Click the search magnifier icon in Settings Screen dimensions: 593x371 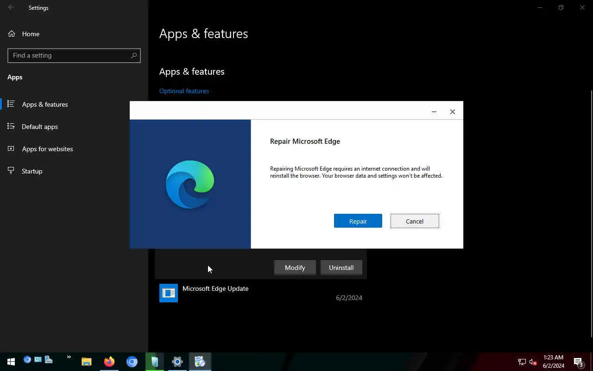tap(134, 55)
